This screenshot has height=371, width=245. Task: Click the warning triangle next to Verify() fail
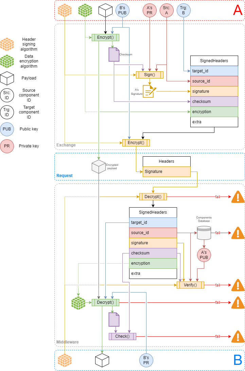pos(238,285)
